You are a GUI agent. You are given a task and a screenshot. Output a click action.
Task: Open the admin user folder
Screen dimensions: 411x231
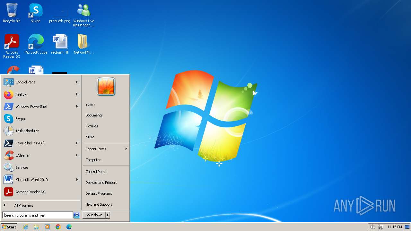[x=106, y=104]
